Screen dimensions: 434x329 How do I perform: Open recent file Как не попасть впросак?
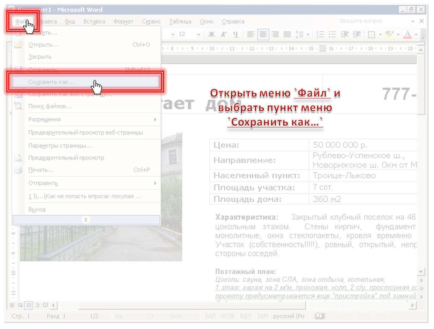pyautogui.click(x=86, y=196)
